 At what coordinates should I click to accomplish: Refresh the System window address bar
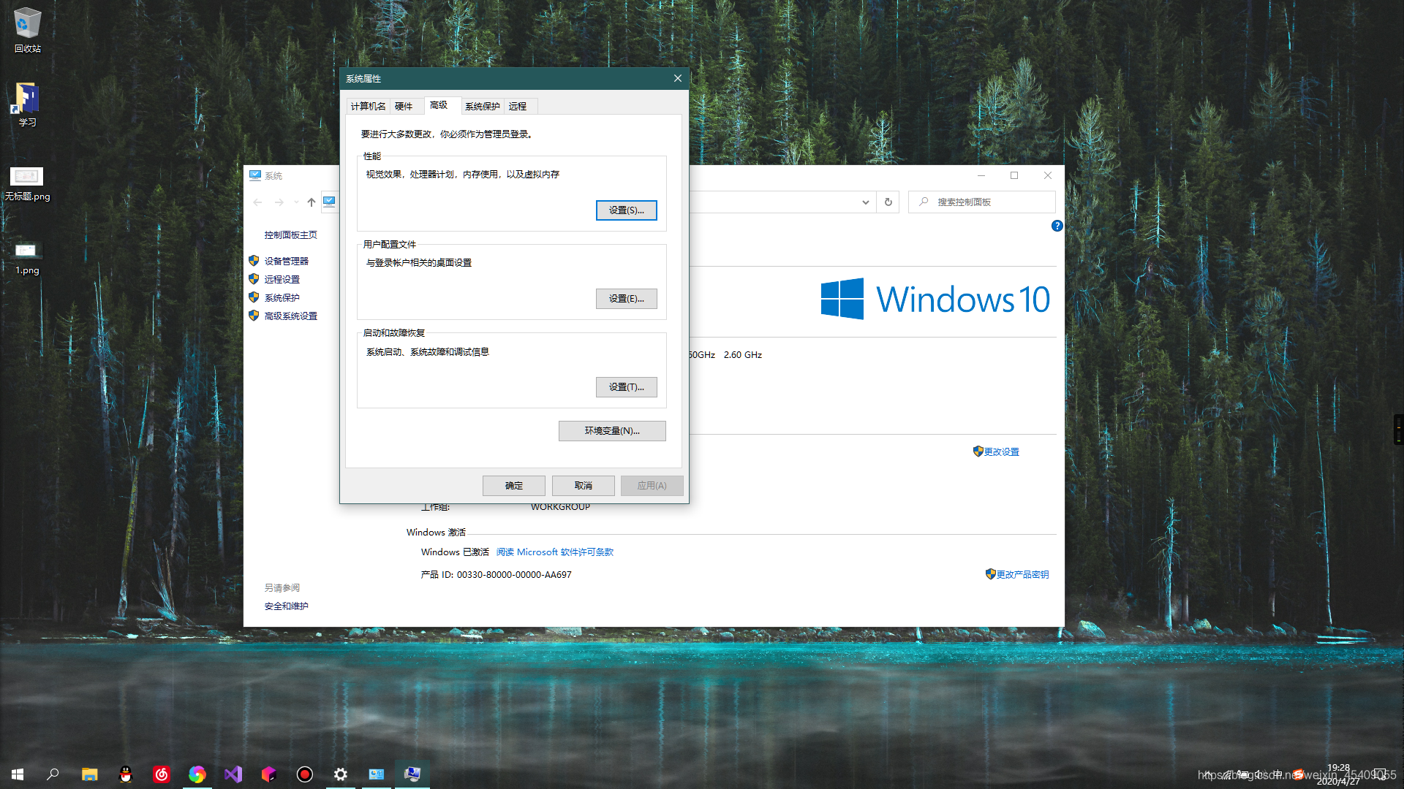tap(888, 202)
